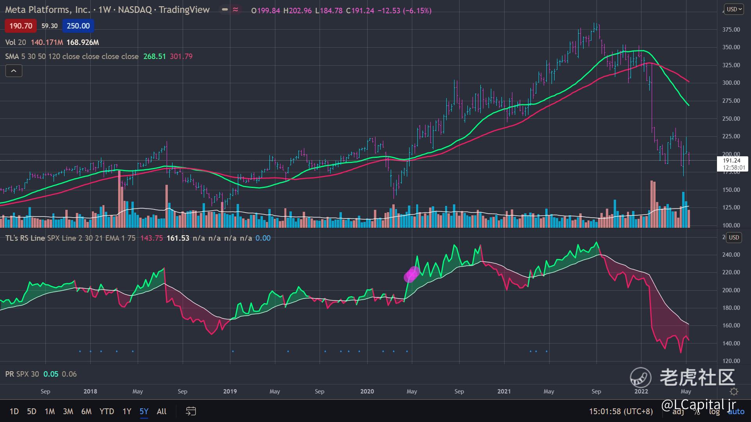Screen dimensions: 751x422
Task: Click the USD label on RS pane
Action: 734,238
